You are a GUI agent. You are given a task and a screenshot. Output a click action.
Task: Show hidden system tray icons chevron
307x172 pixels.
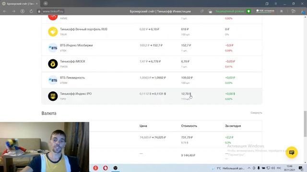click(249, 168)
